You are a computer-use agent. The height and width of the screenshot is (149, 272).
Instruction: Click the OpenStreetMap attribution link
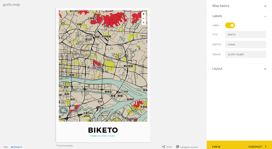click(65, 146)
